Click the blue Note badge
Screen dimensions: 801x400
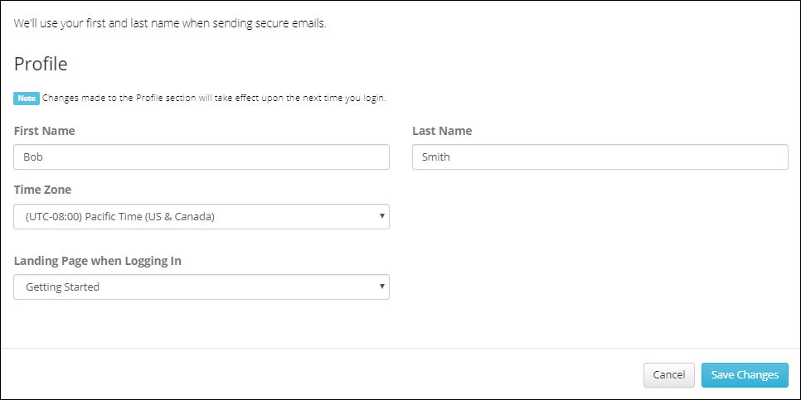pos(27,99)
